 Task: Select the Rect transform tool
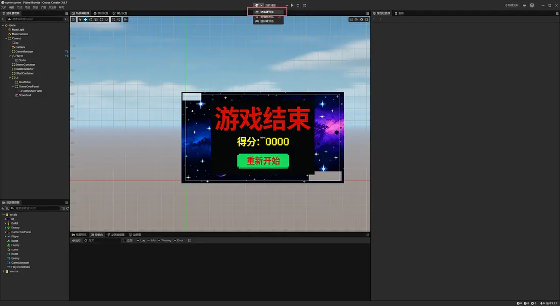tap(101, 19)
